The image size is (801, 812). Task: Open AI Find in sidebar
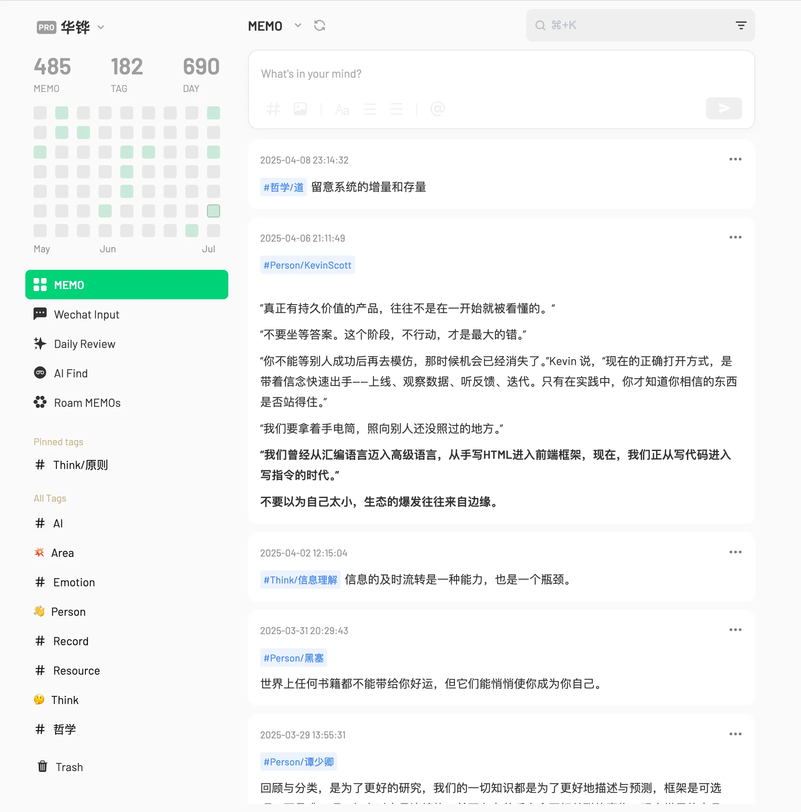click(x=71, y=374)
